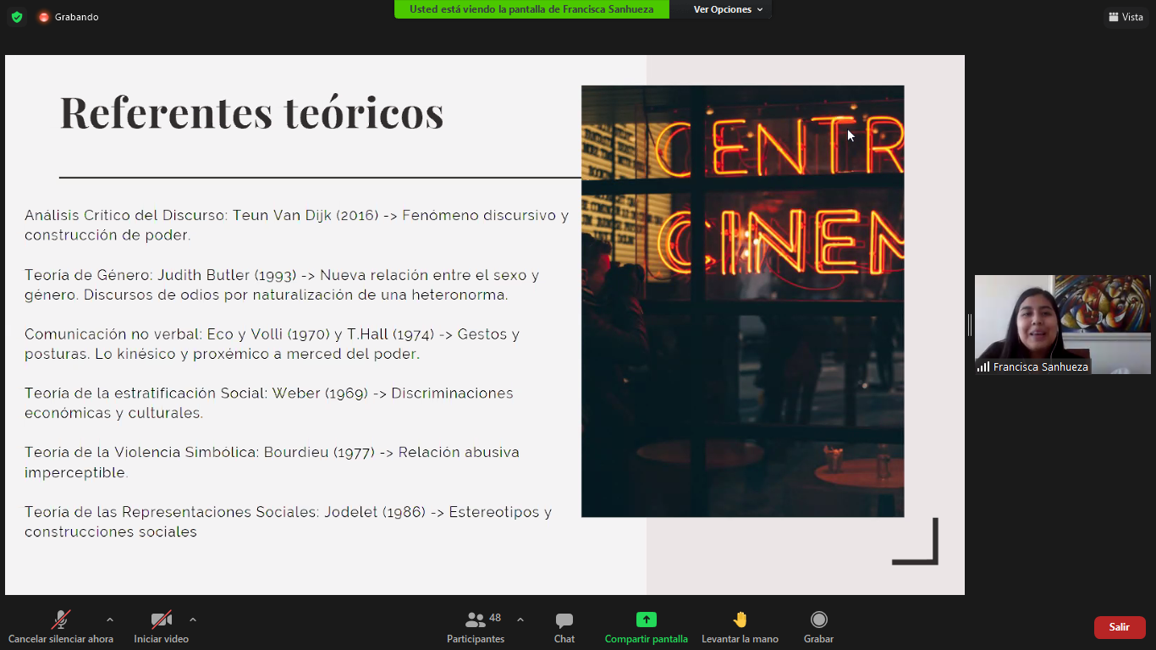Leave meeting with Salir button

tap(1120, 627)
